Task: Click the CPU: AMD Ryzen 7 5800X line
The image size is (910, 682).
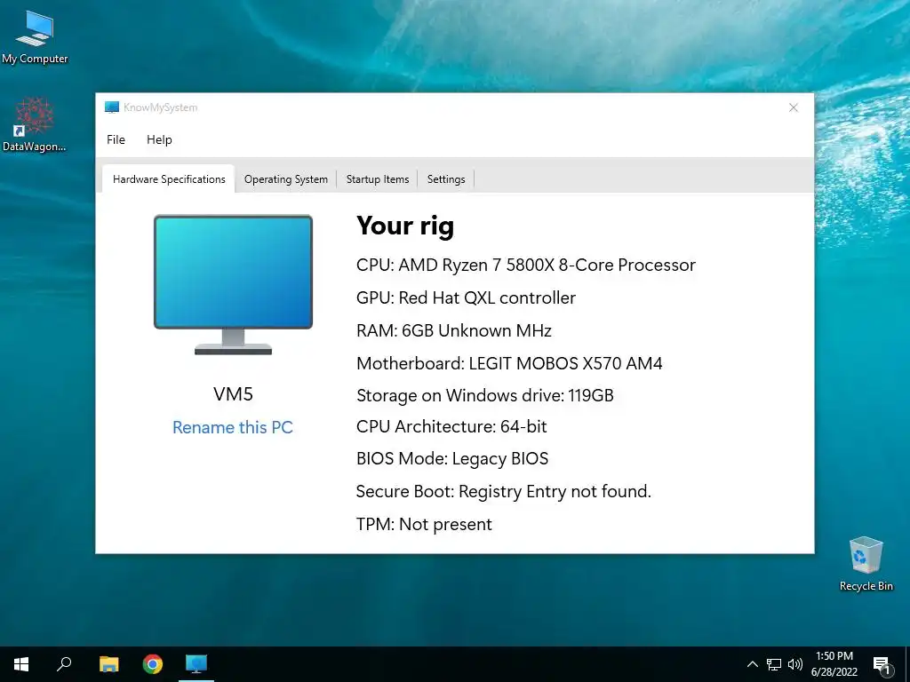Action: click(526, 265)
